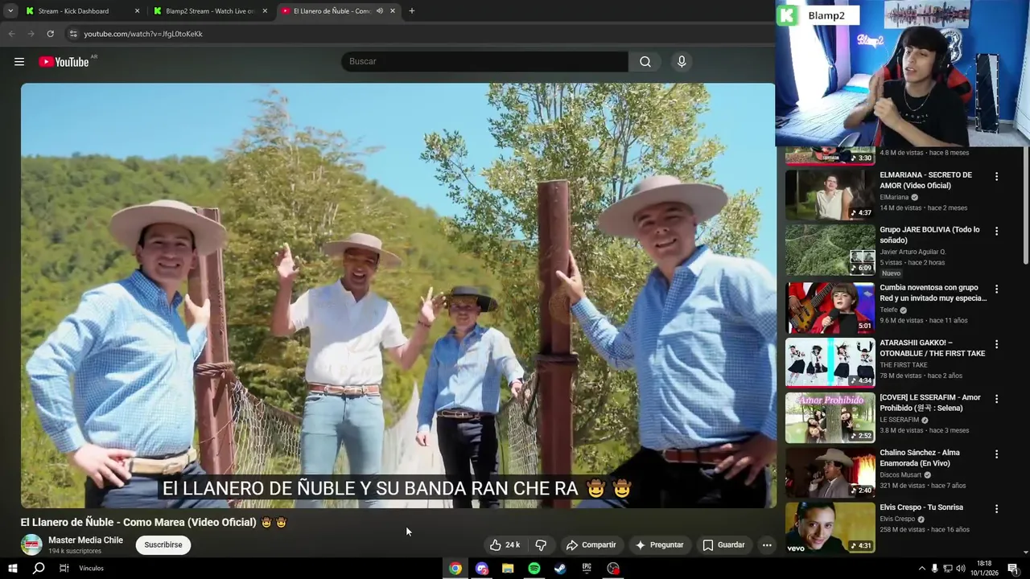1030x579 pixels.
Task: Open the YouTube hamburger guide menu
Action: point(19,62)
